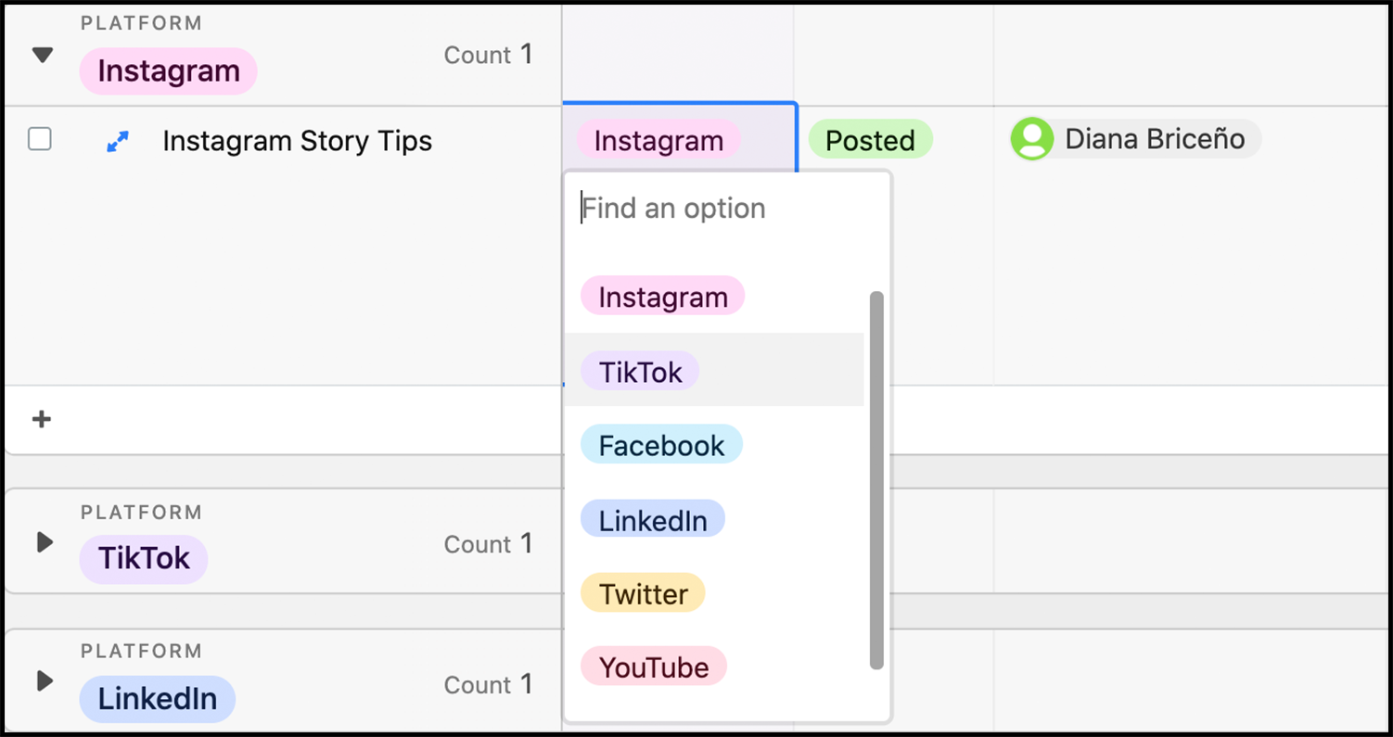Choose the YouTube option
The height and width of the screenshot is (737, 1393).
coord(654,667)
